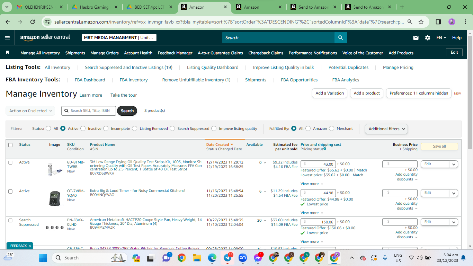Click the magnifier search button in header
Image resolution: width=473 pixels, height=266 pixels.
(x=341, y=38)
